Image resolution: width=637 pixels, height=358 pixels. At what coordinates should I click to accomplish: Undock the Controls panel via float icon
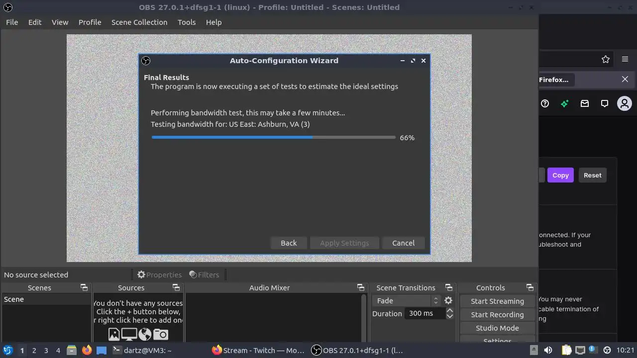click(530, 288)
